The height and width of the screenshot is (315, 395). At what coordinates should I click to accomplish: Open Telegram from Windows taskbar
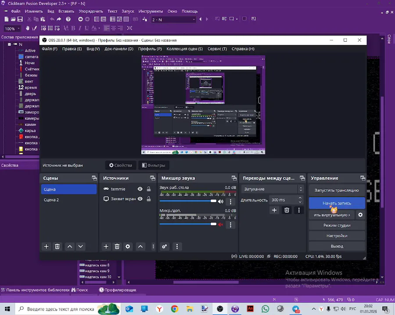(296, 309)
